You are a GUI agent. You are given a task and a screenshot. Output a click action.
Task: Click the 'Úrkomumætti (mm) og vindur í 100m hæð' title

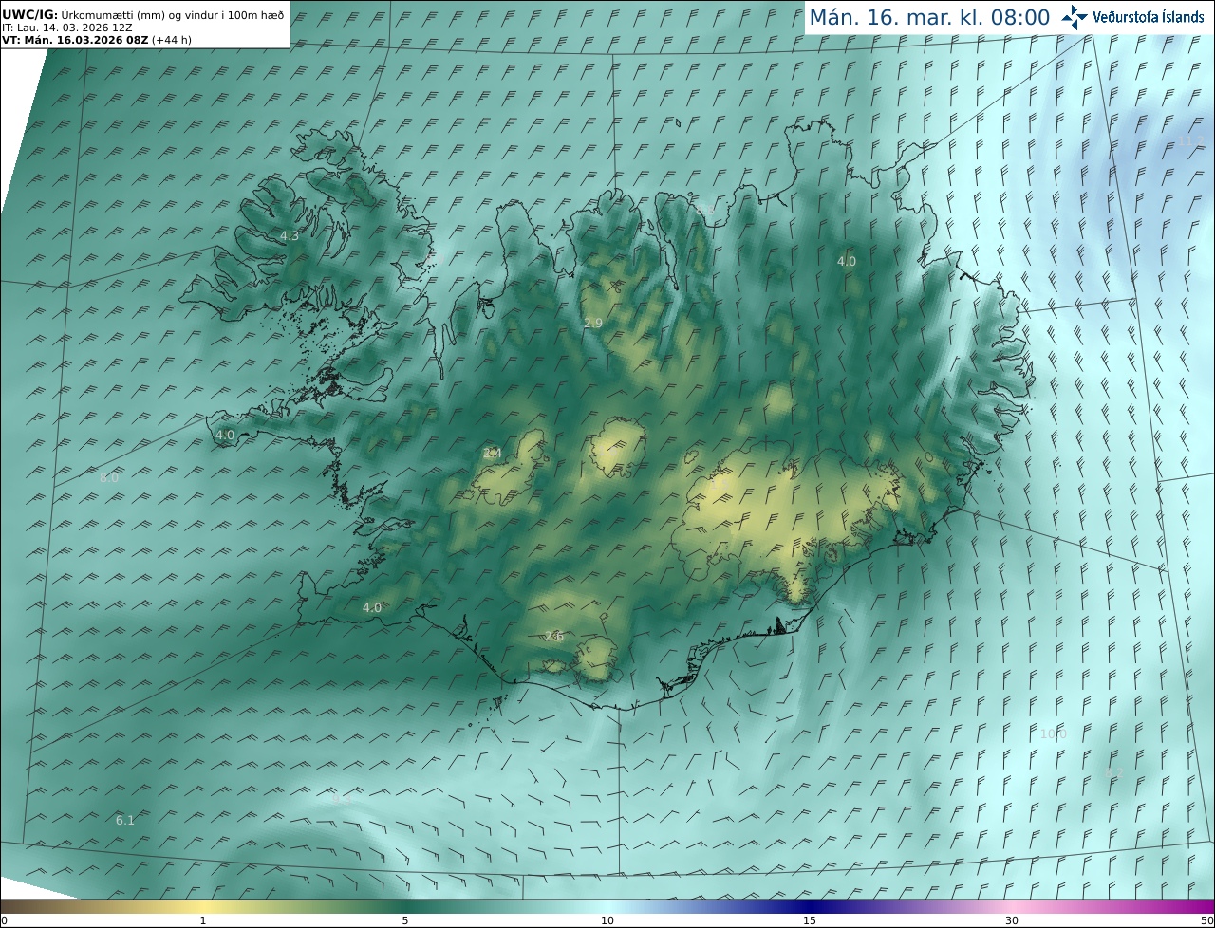(173, 15)
